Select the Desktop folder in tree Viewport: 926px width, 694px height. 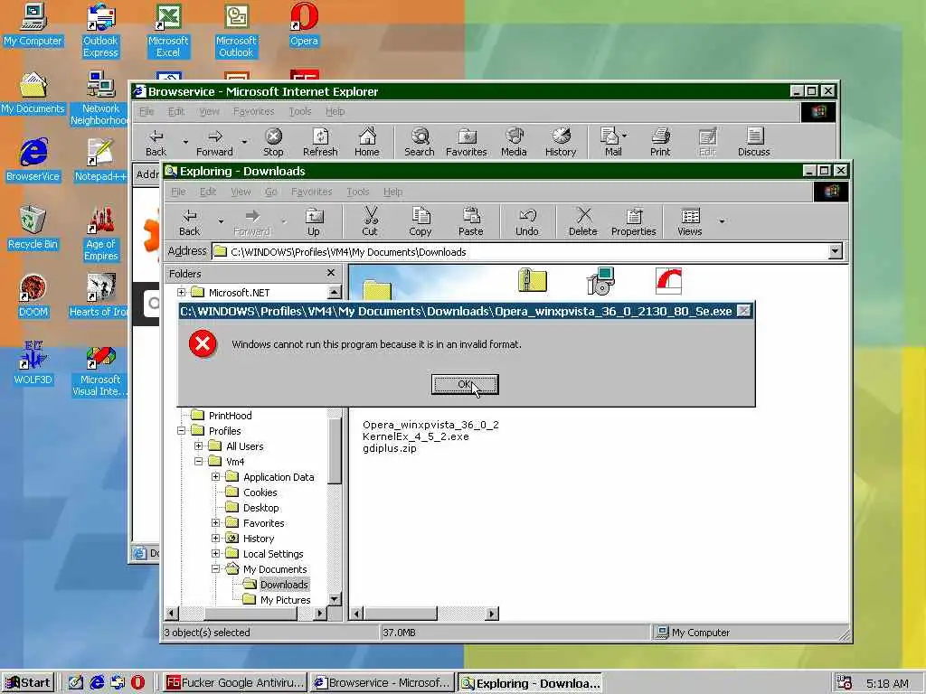pyautogui.click(x=261, y=508)
